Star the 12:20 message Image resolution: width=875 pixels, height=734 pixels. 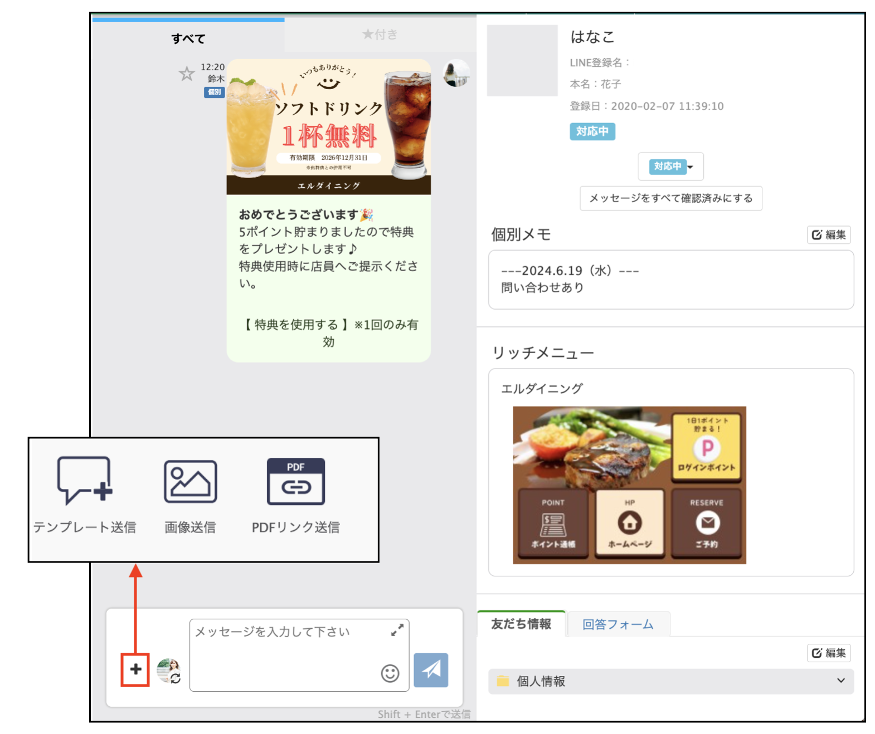[186, 74]
